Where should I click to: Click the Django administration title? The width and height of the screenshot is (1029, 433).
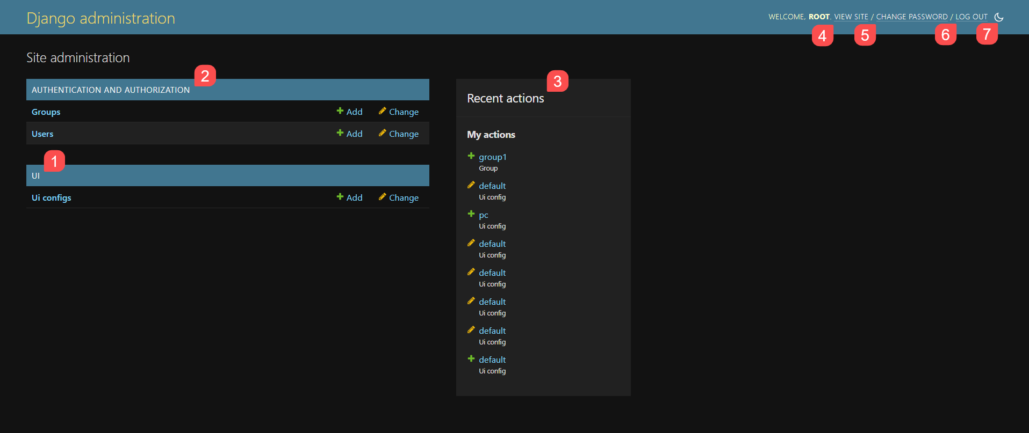coord(100,18)
